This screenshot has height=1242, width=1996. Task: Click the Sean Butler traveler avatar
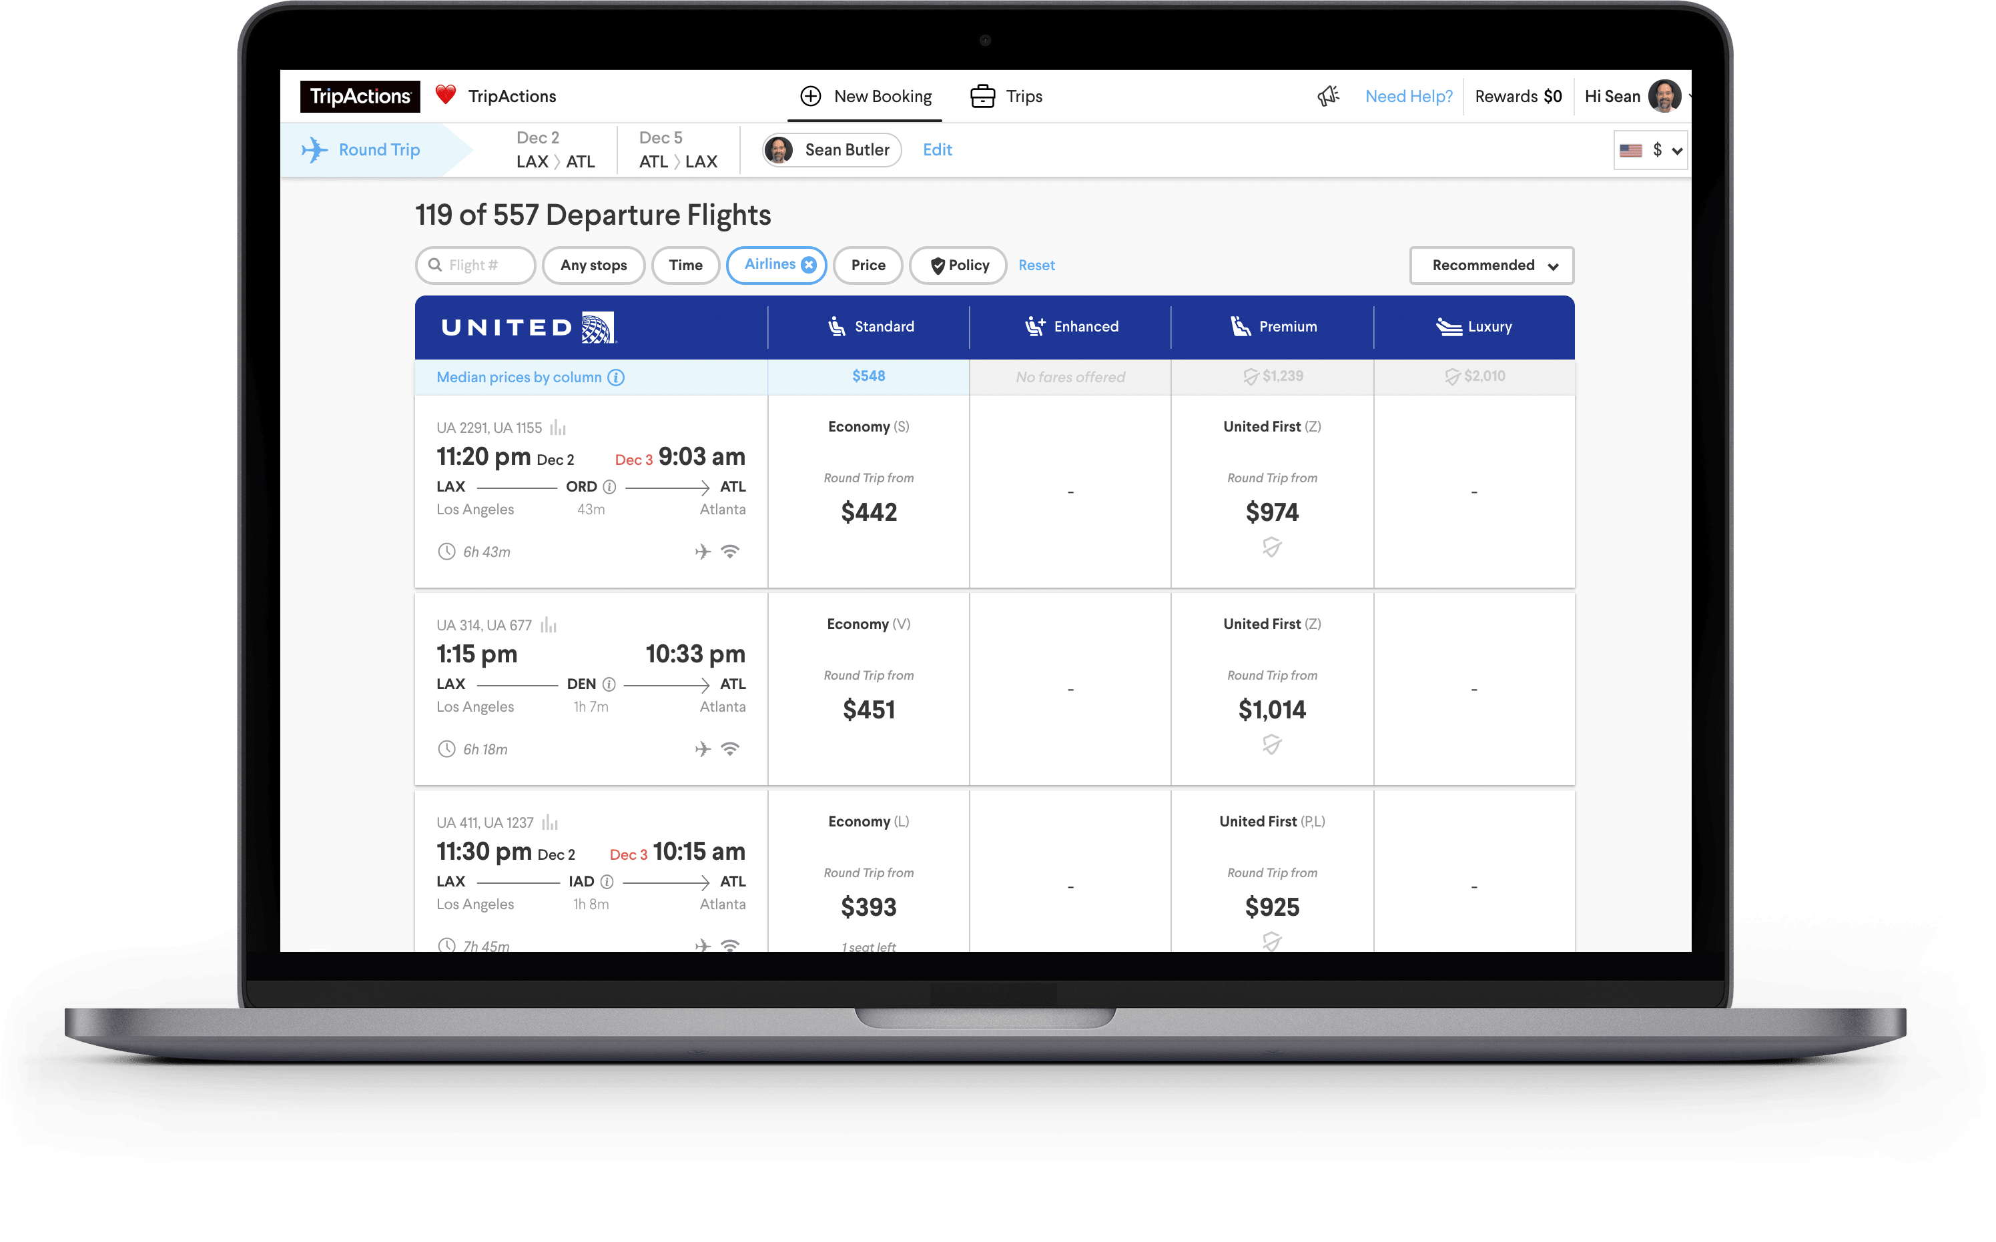pyautogui.click(x=779, y=149)
